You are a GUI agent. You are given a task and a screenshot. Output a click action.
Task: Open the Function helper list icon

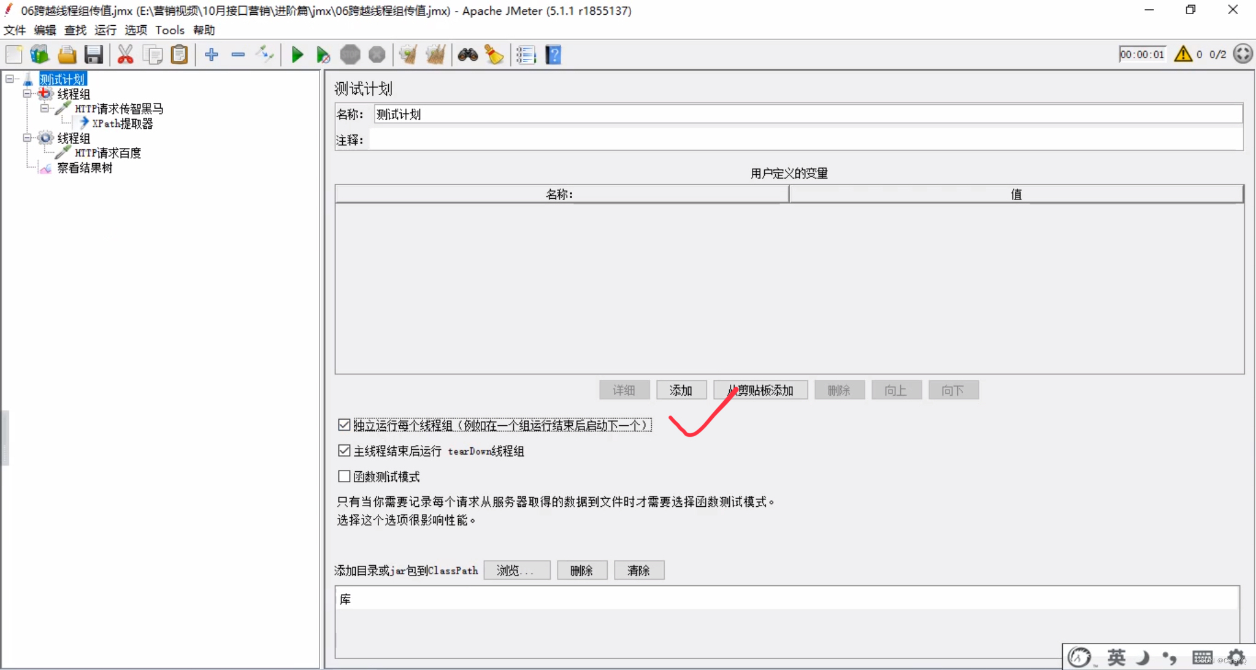tap(526, 55)
